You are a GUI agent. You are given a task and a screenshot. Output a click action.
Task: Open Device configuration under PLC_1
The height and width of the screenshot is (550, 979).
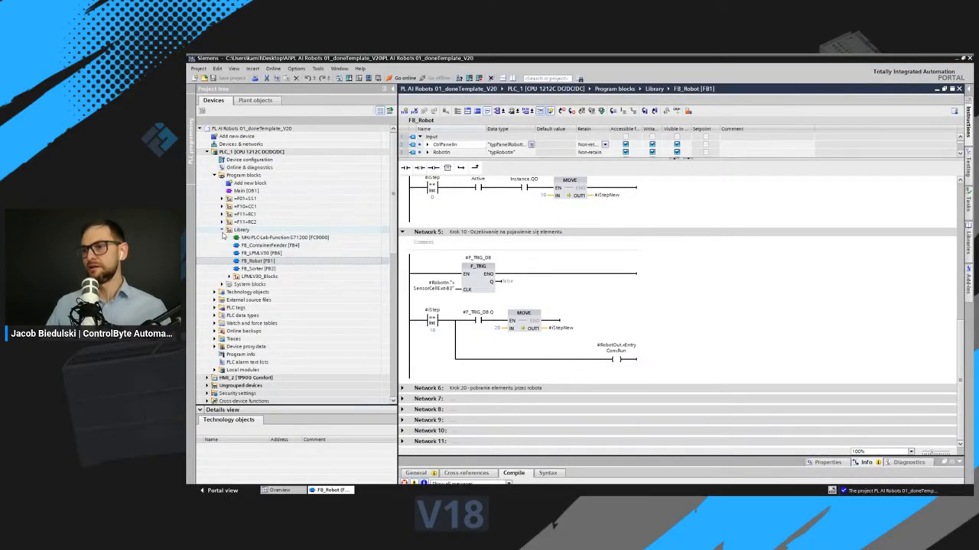coord(249,160)
